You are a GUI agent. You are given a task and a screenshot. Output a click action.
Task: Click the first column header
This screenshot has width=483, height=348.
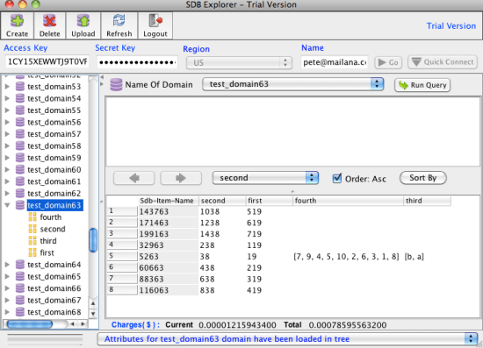pos(269,201)
